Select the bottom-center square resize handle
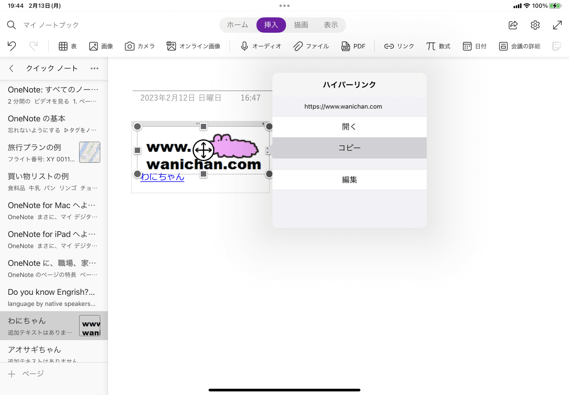This screenshot has height=395, width=569. (x=203, y=174)
